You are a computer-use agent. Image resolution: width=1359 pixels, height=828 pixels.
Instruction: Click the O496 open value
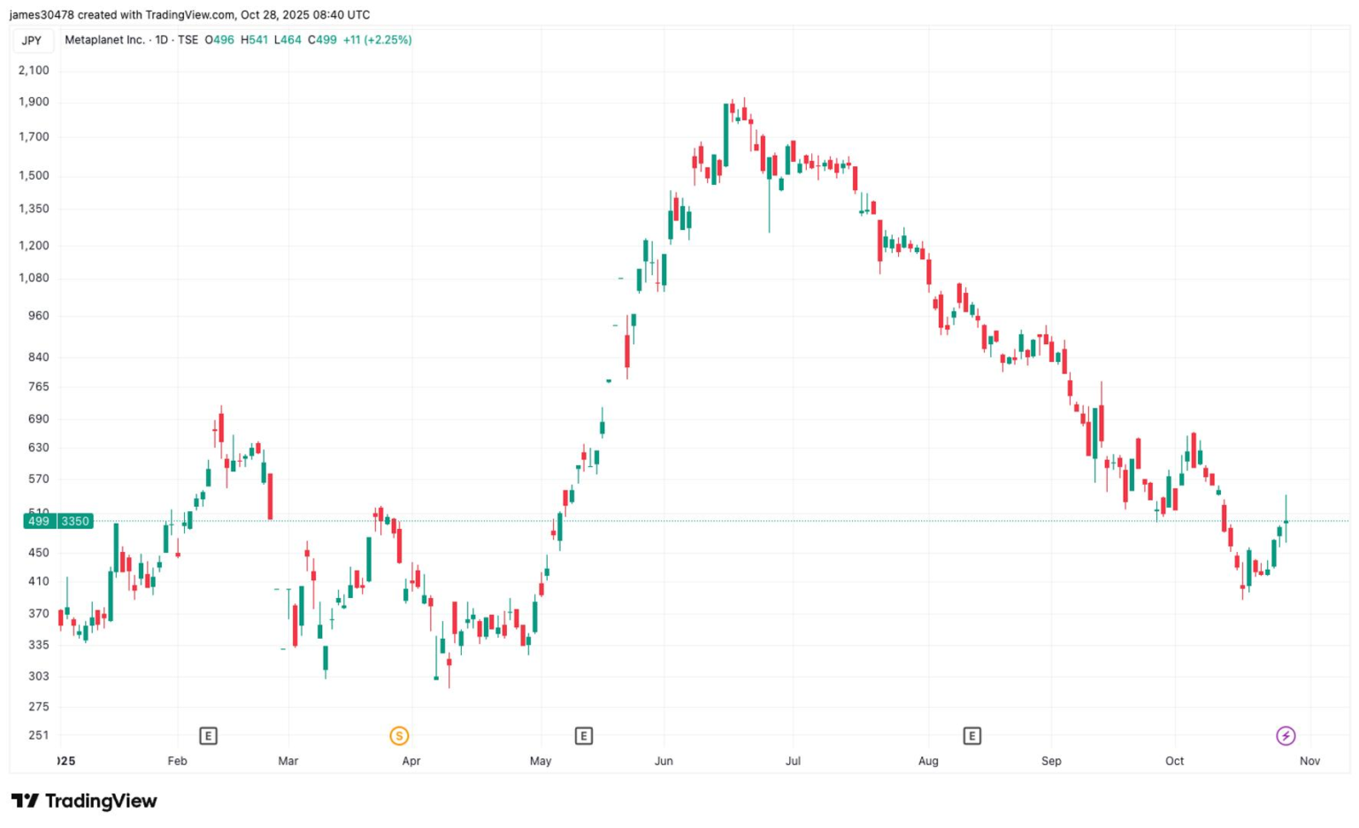click(x=219, y=40)
